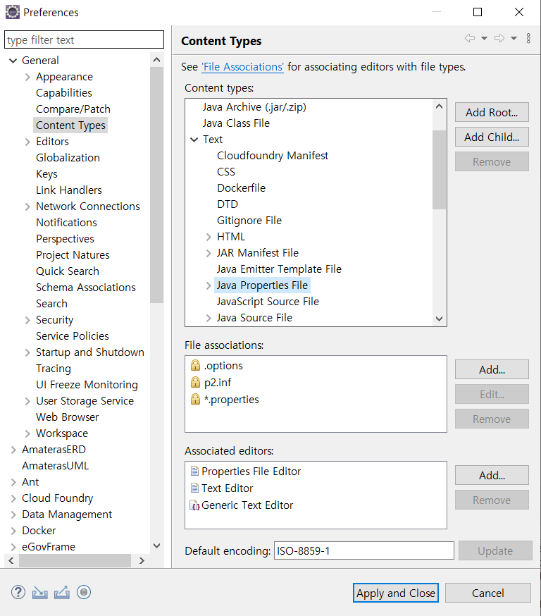Click the content types list scrollbar thumb
This screenshot has width=541, height=616.
(x=439, y=170)
